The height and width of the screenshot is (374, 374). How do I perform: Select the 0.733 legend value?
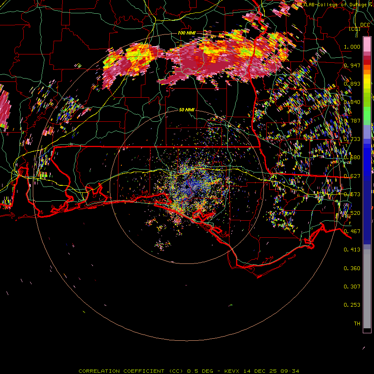[352, 139]
